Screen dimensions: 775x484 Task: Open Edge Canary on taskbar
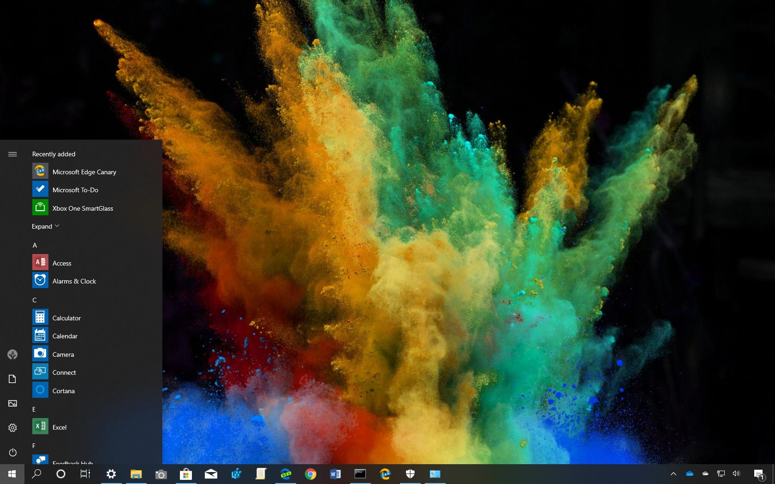tap(385, 474)
